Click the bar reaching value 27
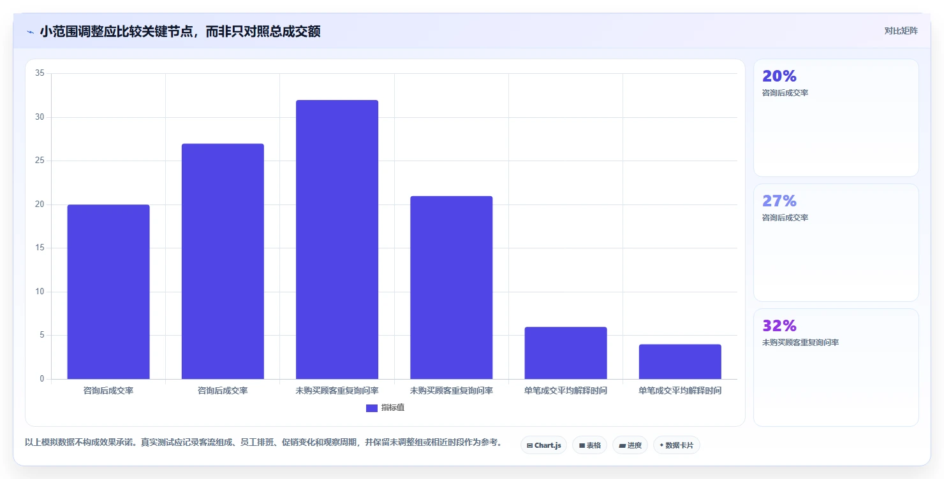 pos(223,261)
